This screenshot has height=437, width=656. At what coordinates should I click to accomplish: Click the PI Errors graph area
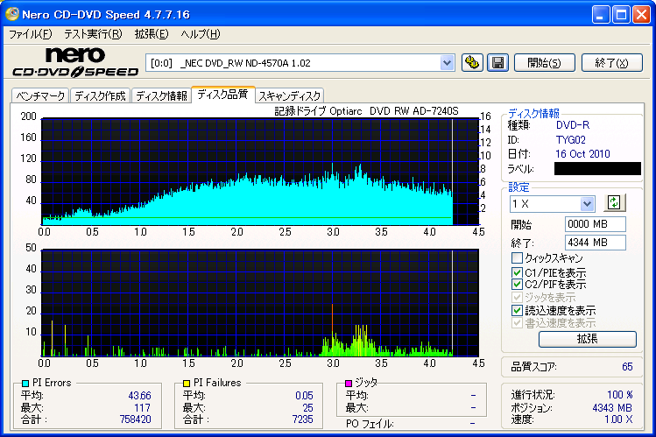pyautogui.click(x=260, y=172)
